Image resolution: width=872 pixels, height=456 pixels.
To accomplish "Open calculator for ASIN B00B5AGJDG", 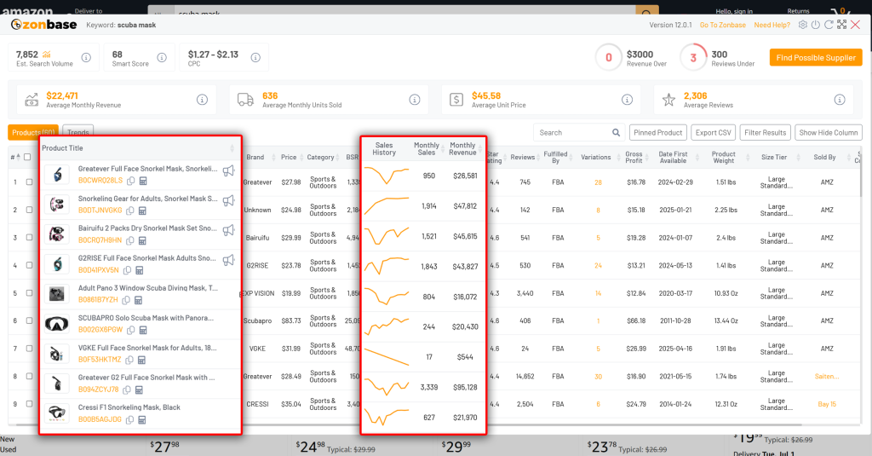I will tap(142, 419).
